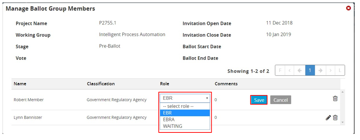The width and height of the screenshot is (360, 140).
Task: Edit Lynn Bannister with pencil icon
Action: (328, 118)
